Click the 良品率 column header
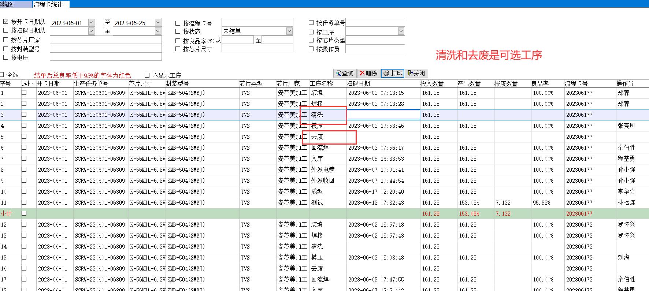 point(540,83)
